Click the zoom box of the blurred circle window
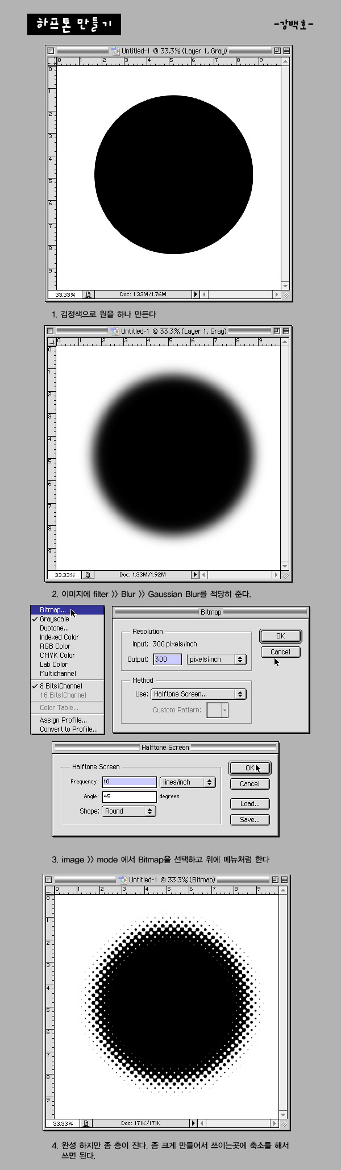 (277, 331)
